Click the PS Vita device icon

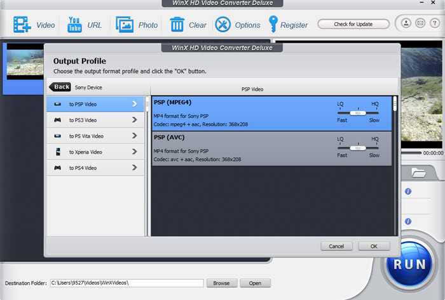(58, 136)
